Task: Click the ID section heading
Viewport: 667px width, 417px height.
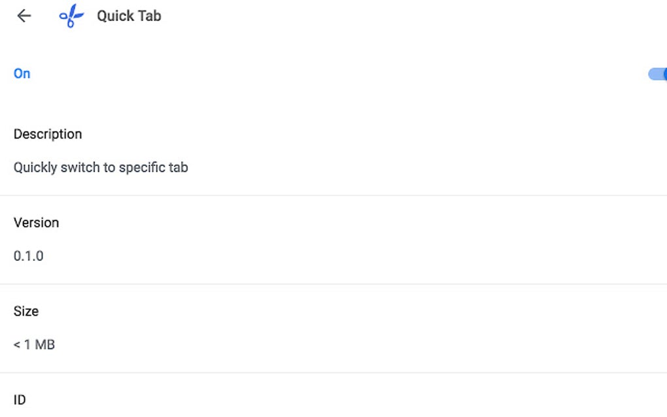Action: pyautogui.click(x=19, y=399)
